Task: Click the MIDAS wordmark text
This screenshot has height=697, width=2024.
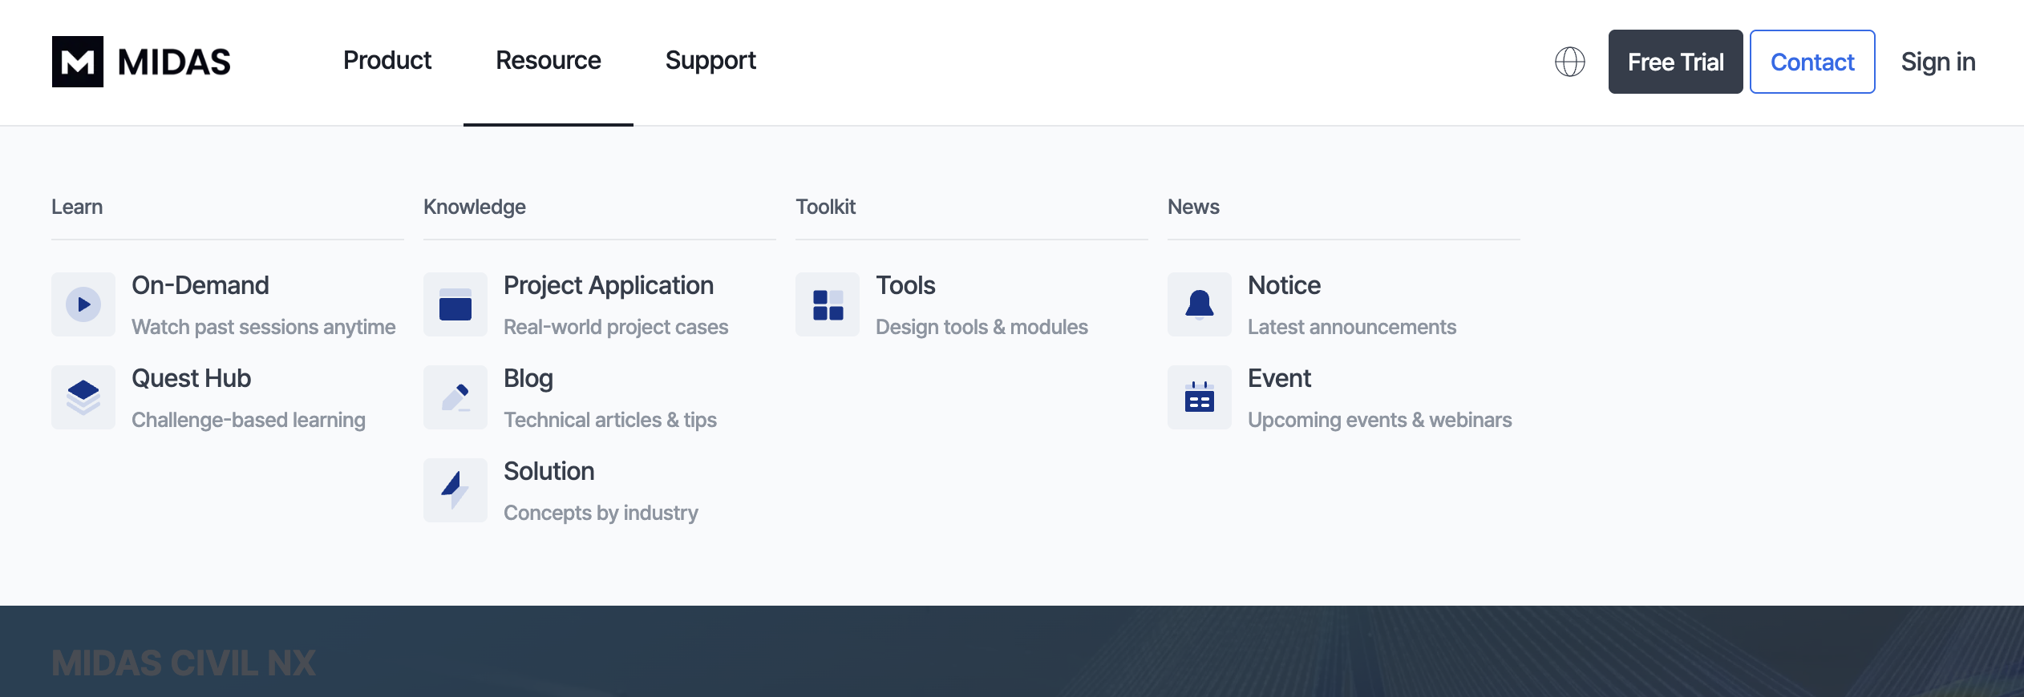Action: point(174,62)
